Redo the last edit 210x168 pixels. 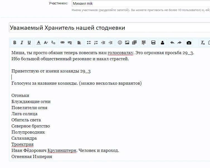pyautogui.click(x=179, y=42)
